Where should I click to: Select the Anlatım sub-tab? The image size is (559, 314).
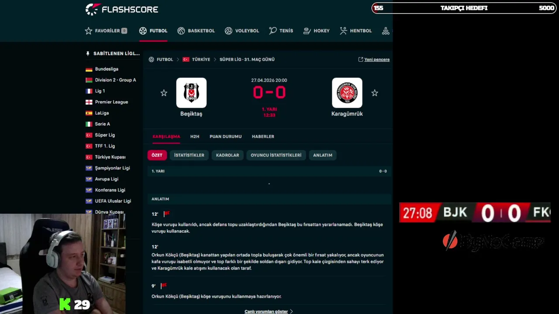[323, 155]
